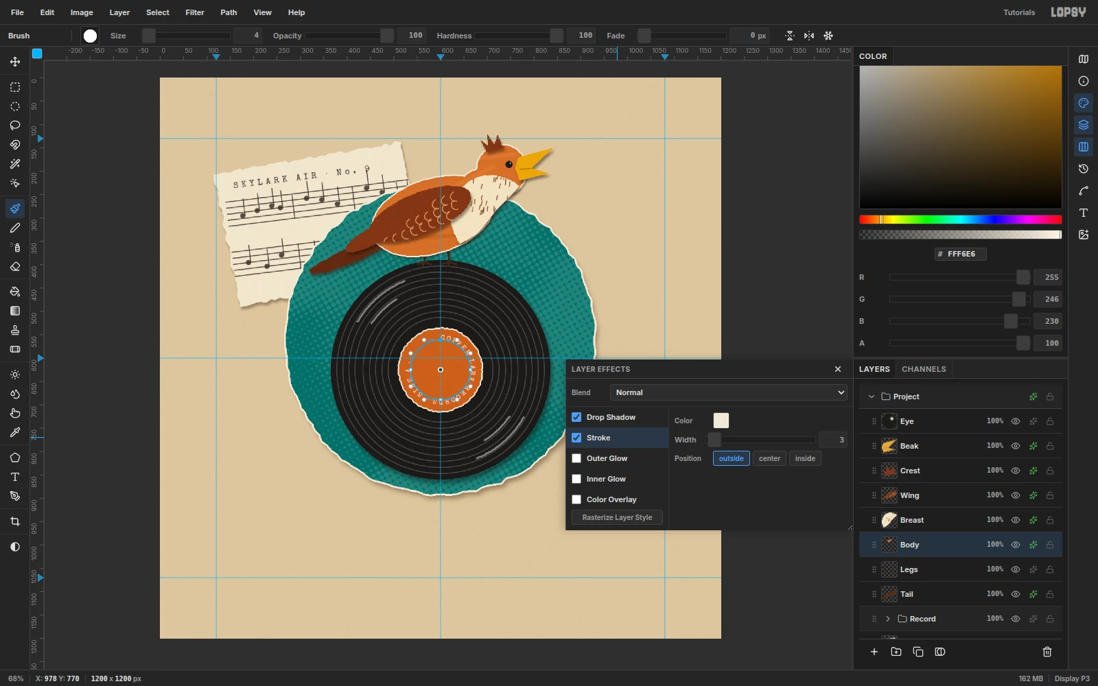Delete layer using trash icon

pos(1047,652)
